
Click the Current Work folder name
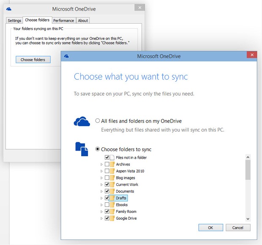click(x=127, y=184)
